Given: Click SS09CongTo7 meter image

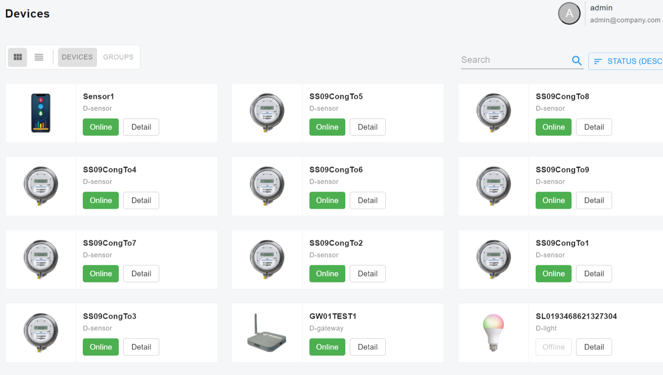Looking at the screenshot, I should tap(41, 259).
